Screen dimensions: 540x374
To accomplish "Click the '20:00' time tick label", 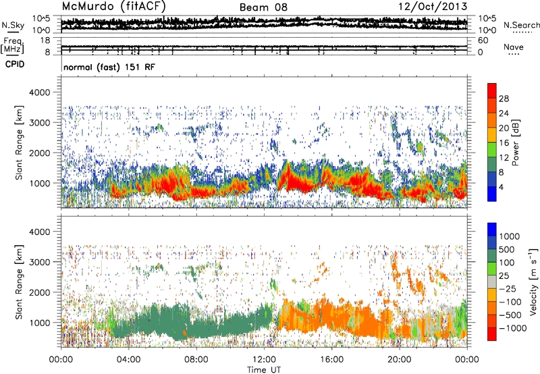I will pyautogui.click(x=399, y=360).
